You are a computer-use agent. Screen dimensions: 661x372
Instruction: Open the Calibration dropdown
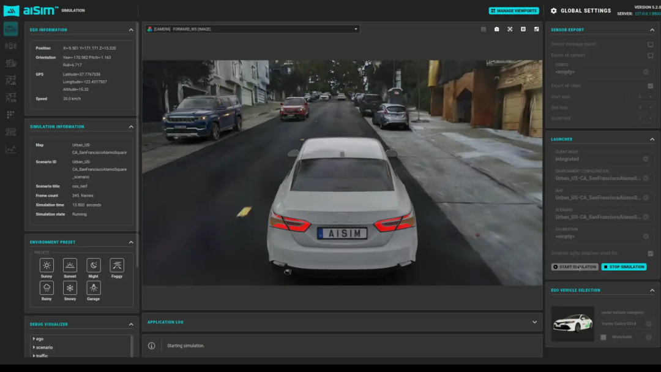[602, 237]
